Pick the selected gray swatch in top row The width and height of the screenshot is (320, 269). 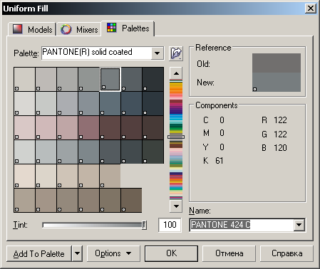[110, 79]
